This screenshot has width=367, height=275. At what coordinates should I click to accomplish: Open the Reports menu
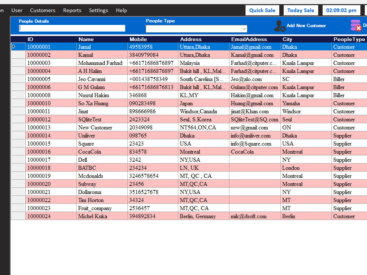(72, 10)
